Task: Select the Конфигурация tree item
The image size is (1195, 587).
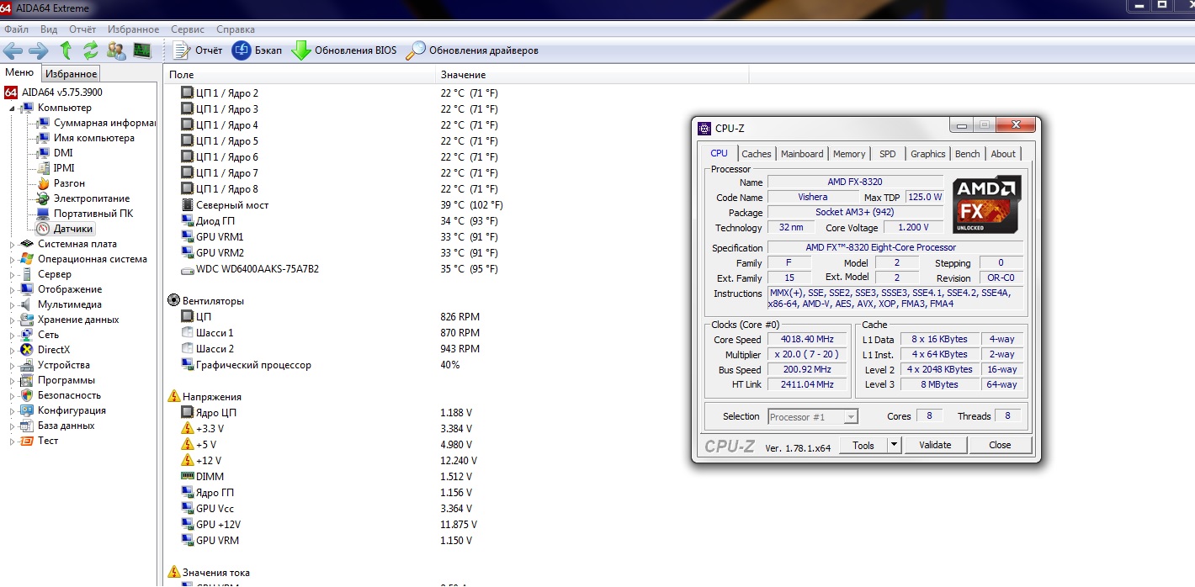Action: (x=72, y=410)
